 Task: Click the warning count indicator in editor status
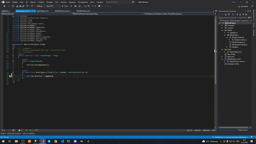click(x=20, y=130)
